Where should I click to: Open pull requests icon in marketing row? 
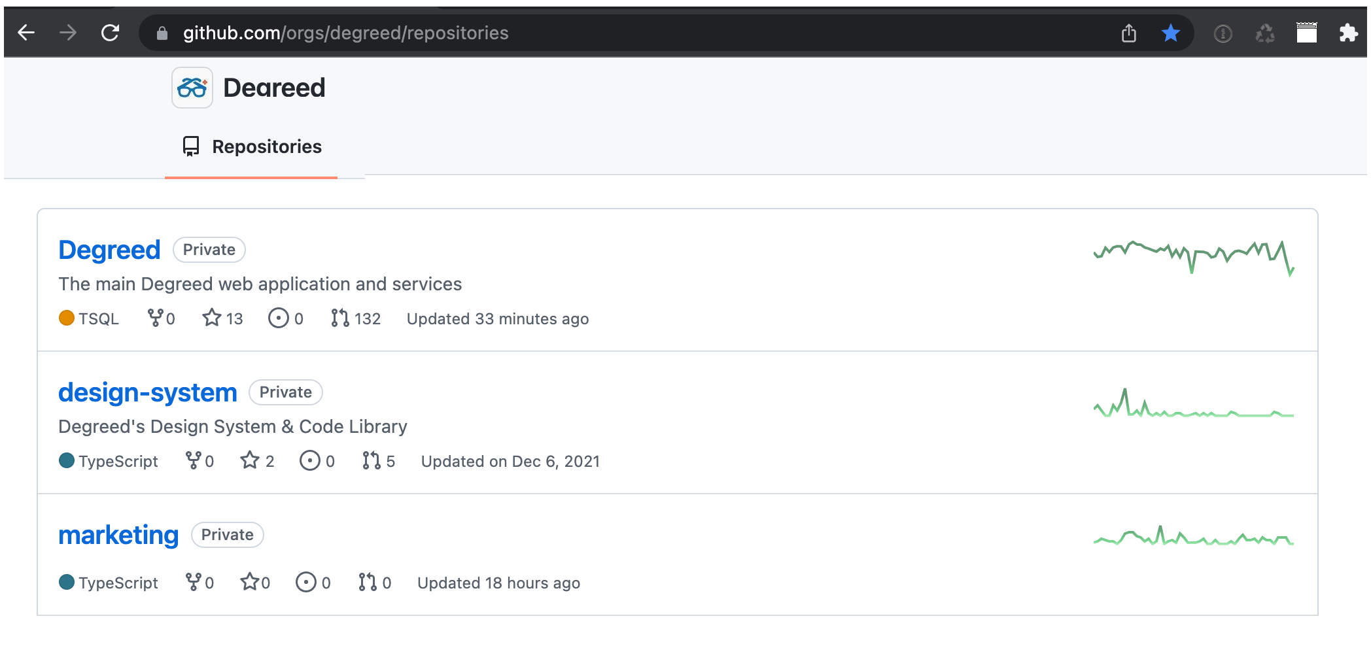point(368,582)
